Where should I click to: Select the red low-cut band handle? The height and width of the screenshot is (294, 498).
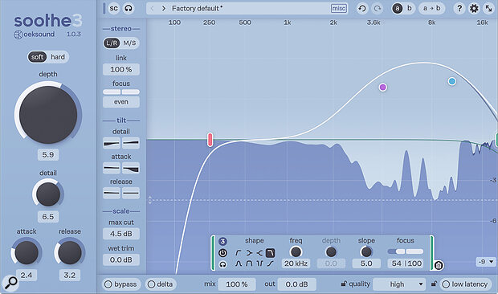click(x=210, y=140)
